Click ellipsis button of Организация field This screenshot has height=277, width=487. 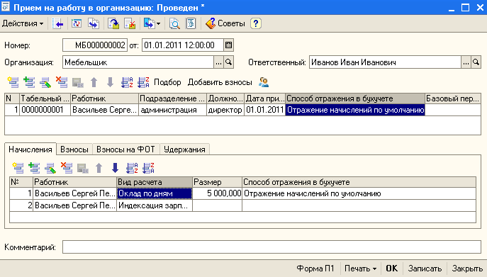point(218,62)
